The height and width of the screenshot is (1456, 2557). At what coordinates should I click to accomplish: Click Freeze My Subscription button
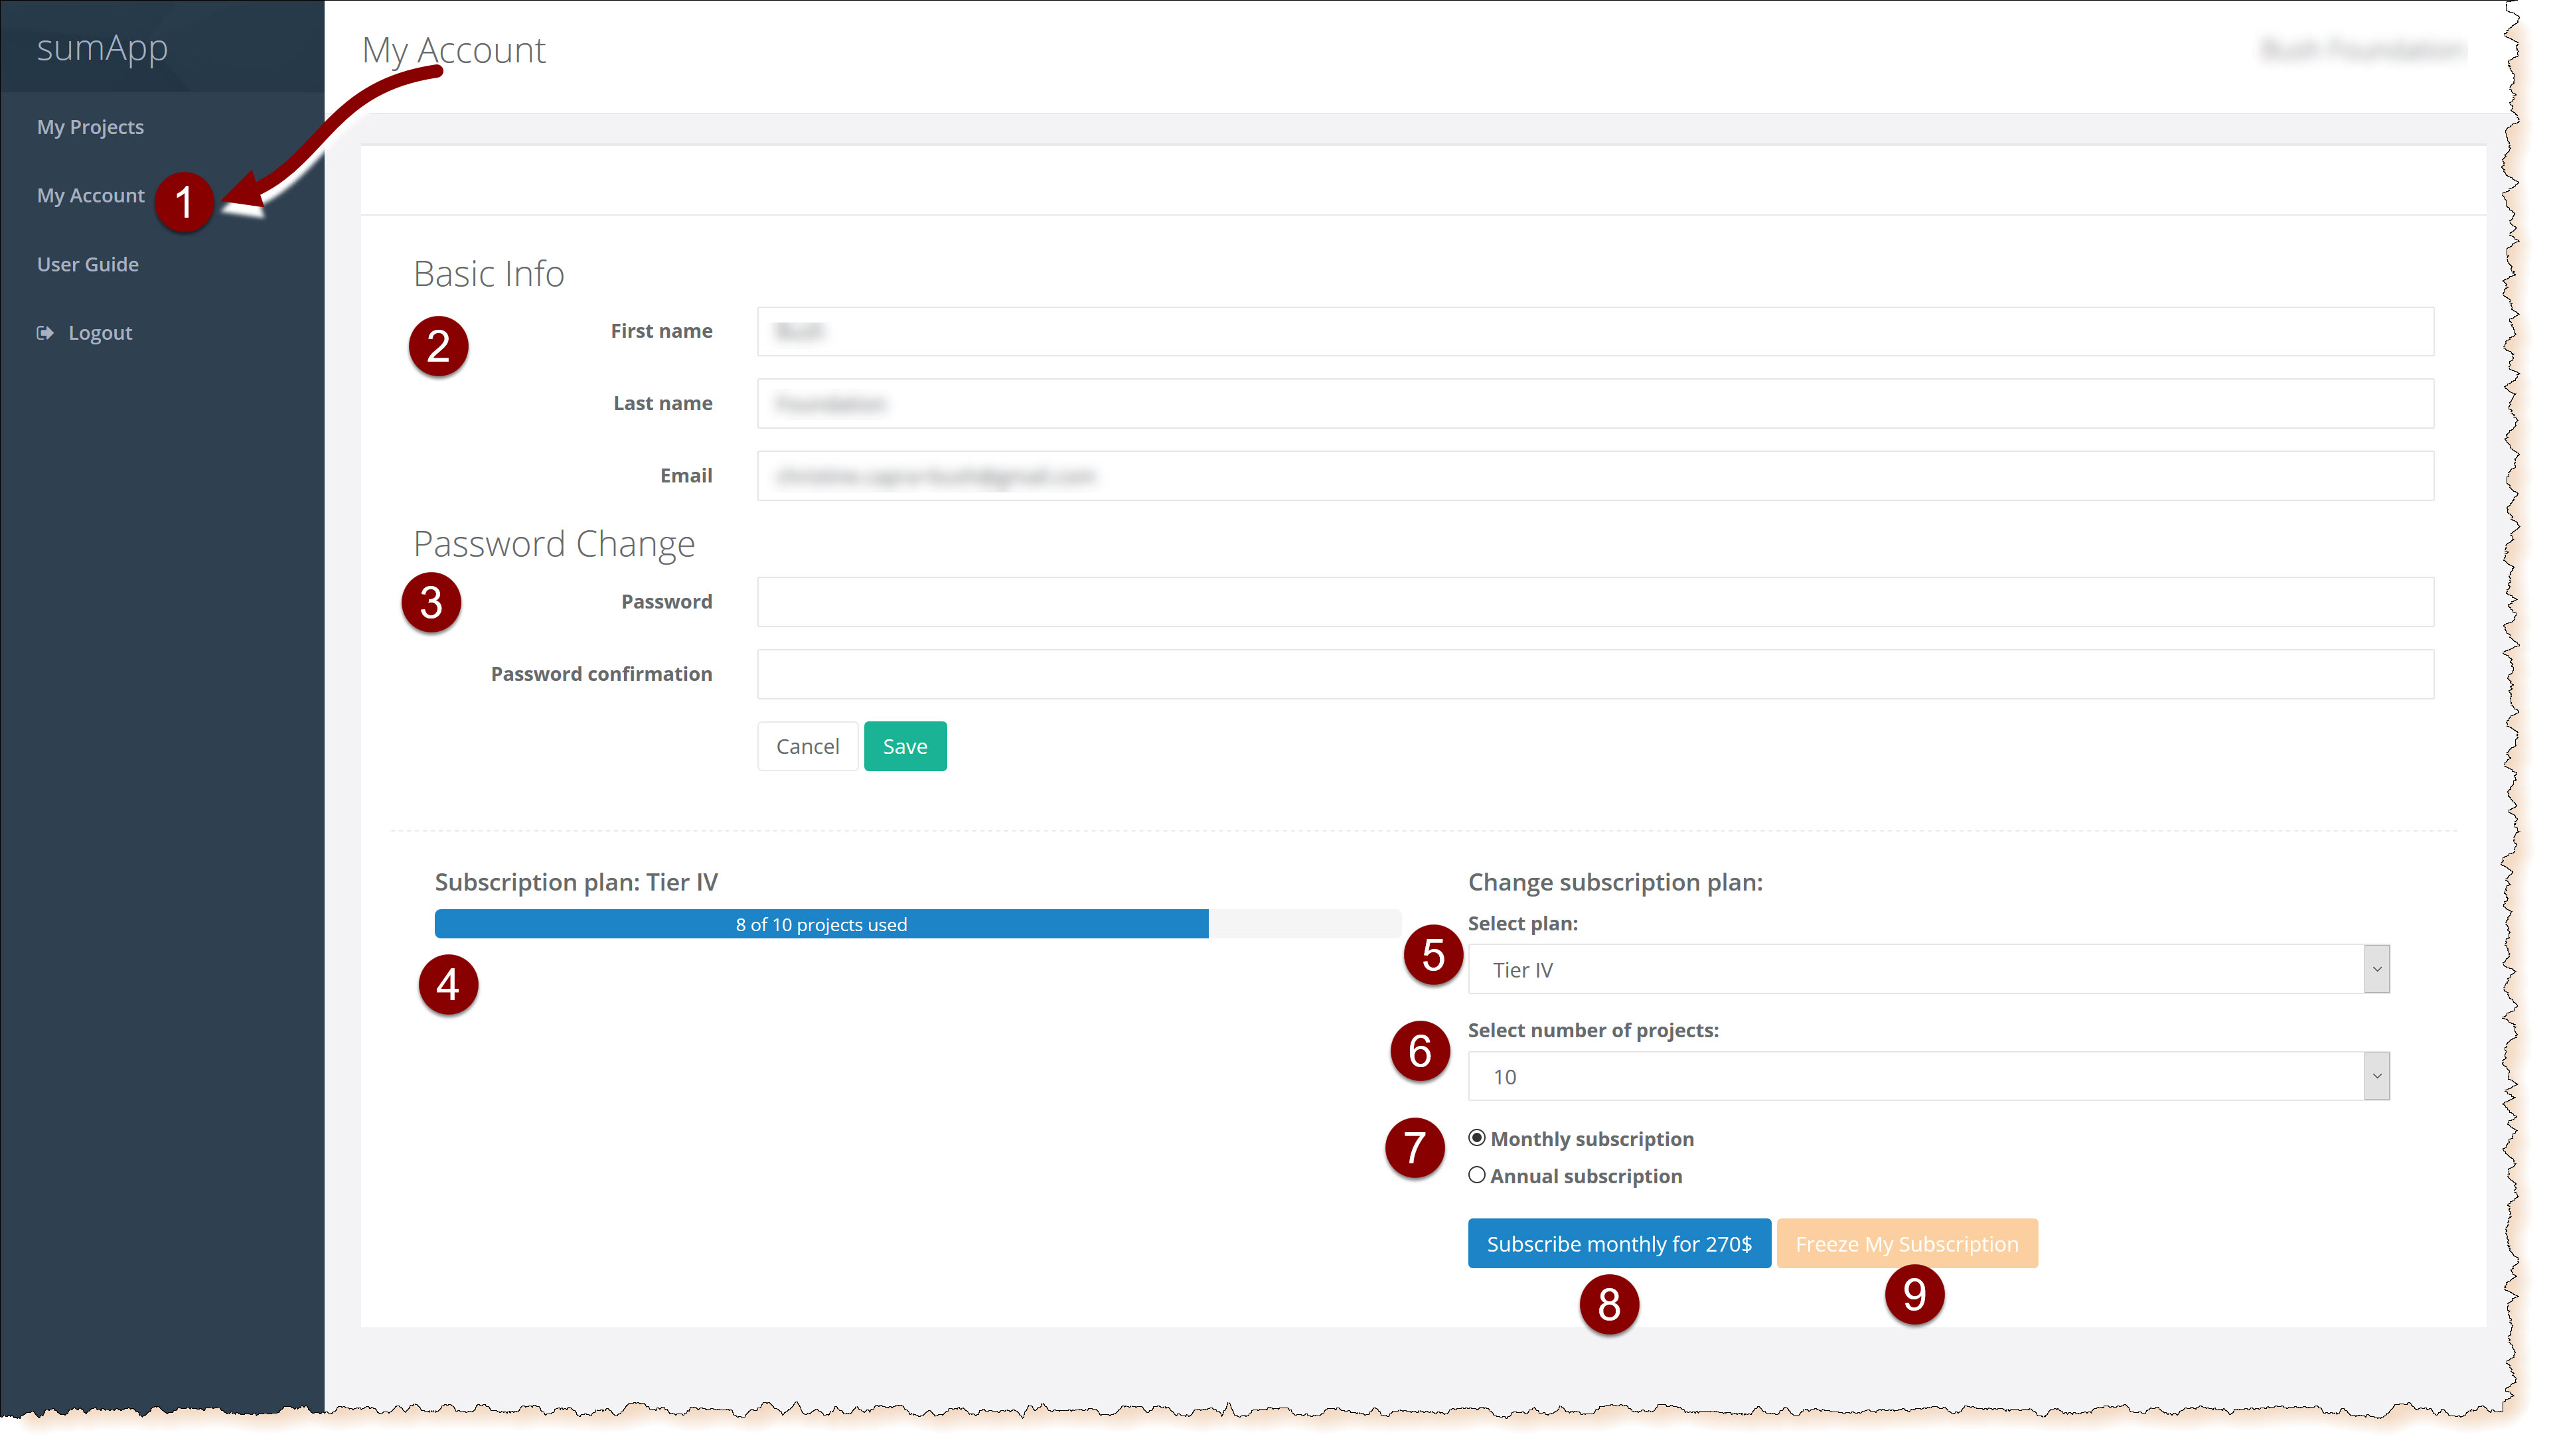click(1906, 1243)
